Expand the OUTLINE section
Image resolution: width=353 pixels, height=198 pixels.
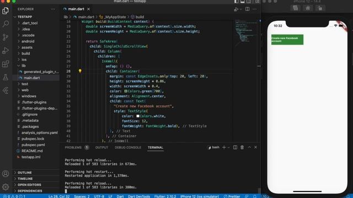[25, 173]
